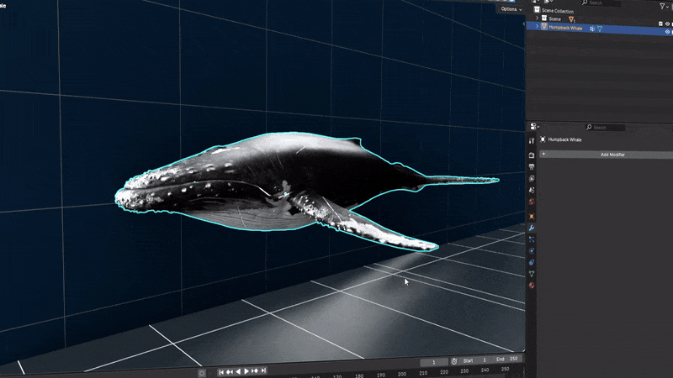Toggle Scene collection exclude checkbox
This screenshot has height=378, width=673.
point(660,24)
